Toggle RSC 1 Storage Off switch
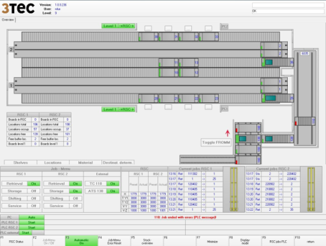The width and height of the screenshot is (326, 246). [34, 191]
